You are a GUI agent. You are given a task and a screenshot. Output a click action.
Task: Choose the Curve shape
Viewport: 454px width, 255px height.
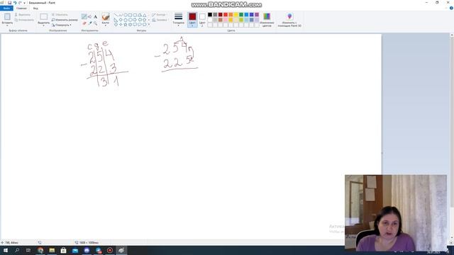tap(121, 15)
